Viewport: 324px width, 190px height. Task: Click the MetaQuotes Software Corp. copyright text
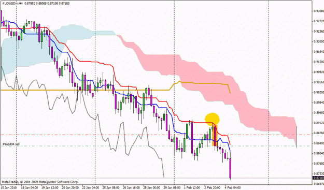[x=40, y=182]
